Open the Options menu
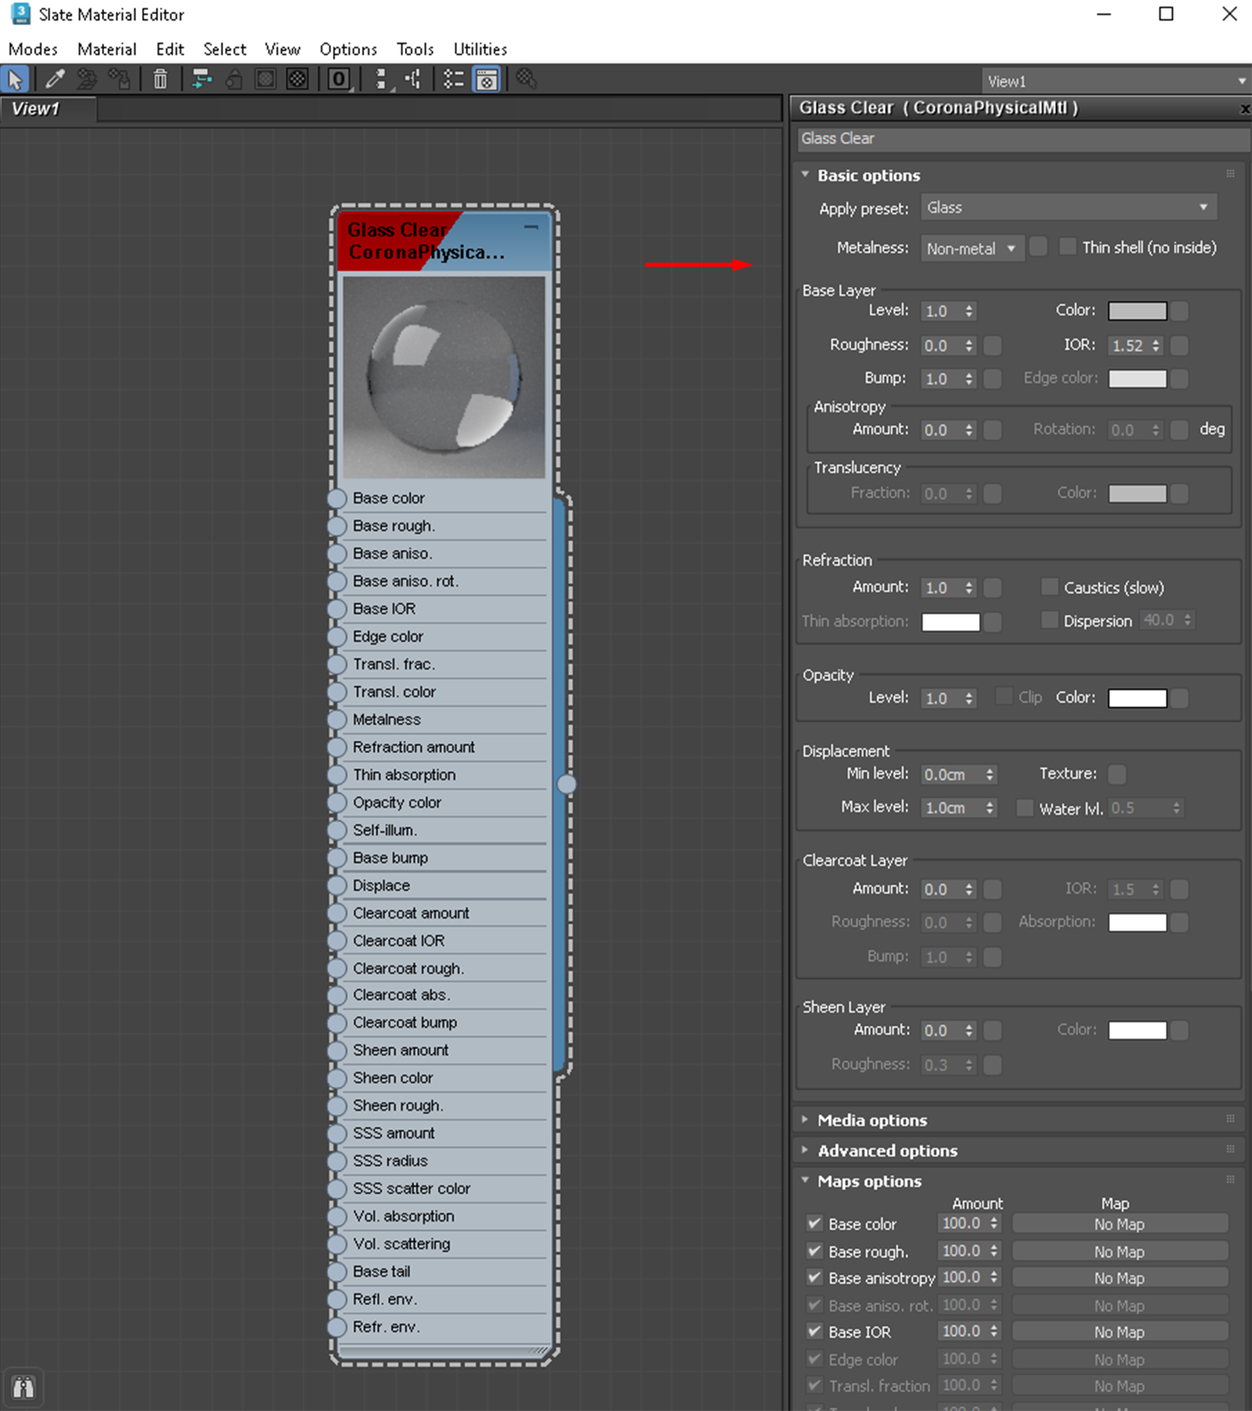Screen dimensions: 1252x1411 (x=348, y=49)
